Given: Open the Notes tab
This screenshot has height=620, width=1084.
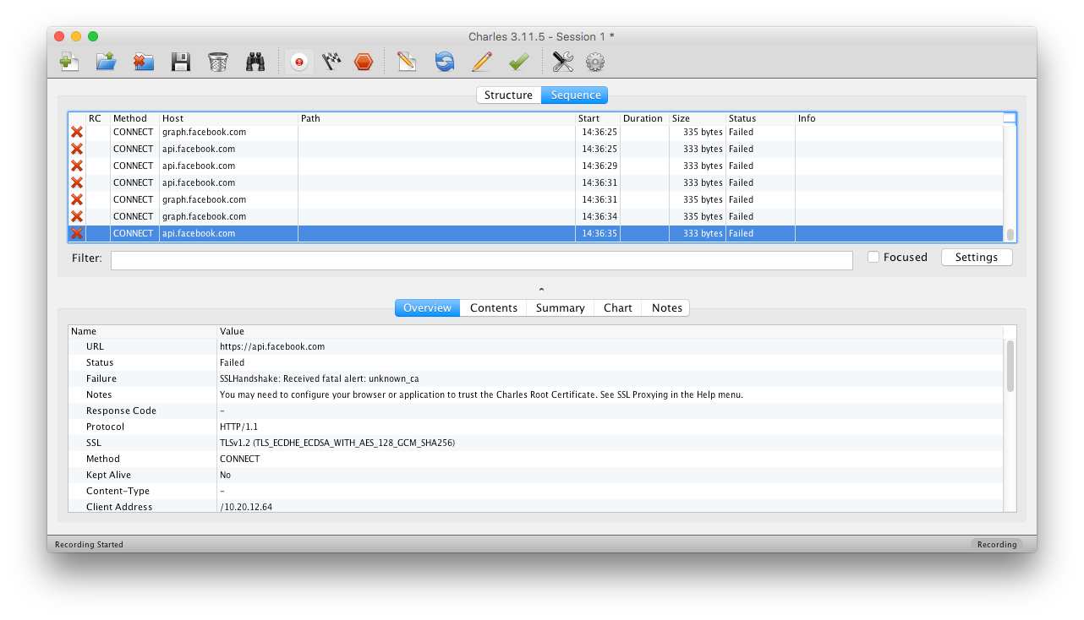Looking at the screenshot, I should (666, 308).
